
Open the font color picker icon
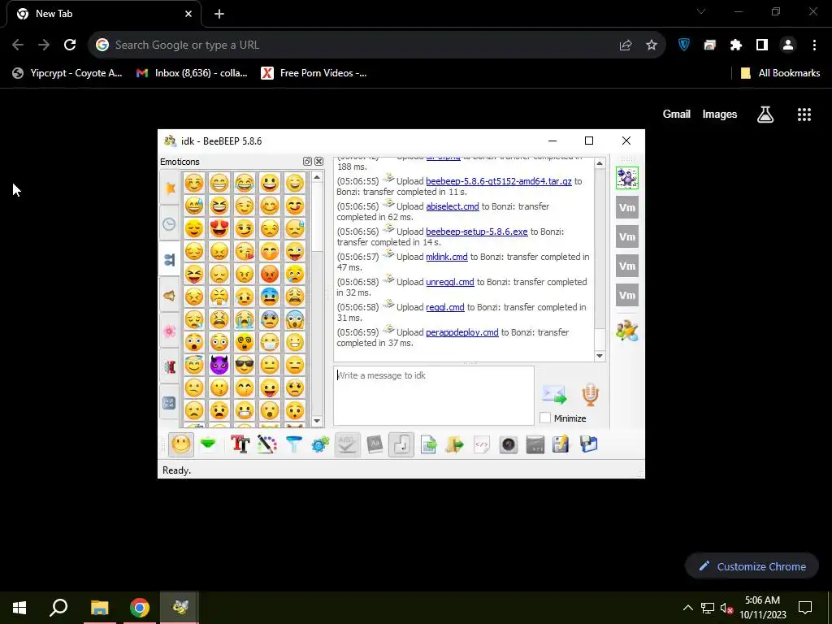click(266, 444)
